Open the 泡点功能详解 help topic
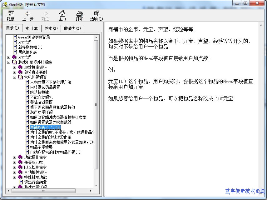Image resolution: width=267 pixels, height=200 pixels. click(41, 112)
